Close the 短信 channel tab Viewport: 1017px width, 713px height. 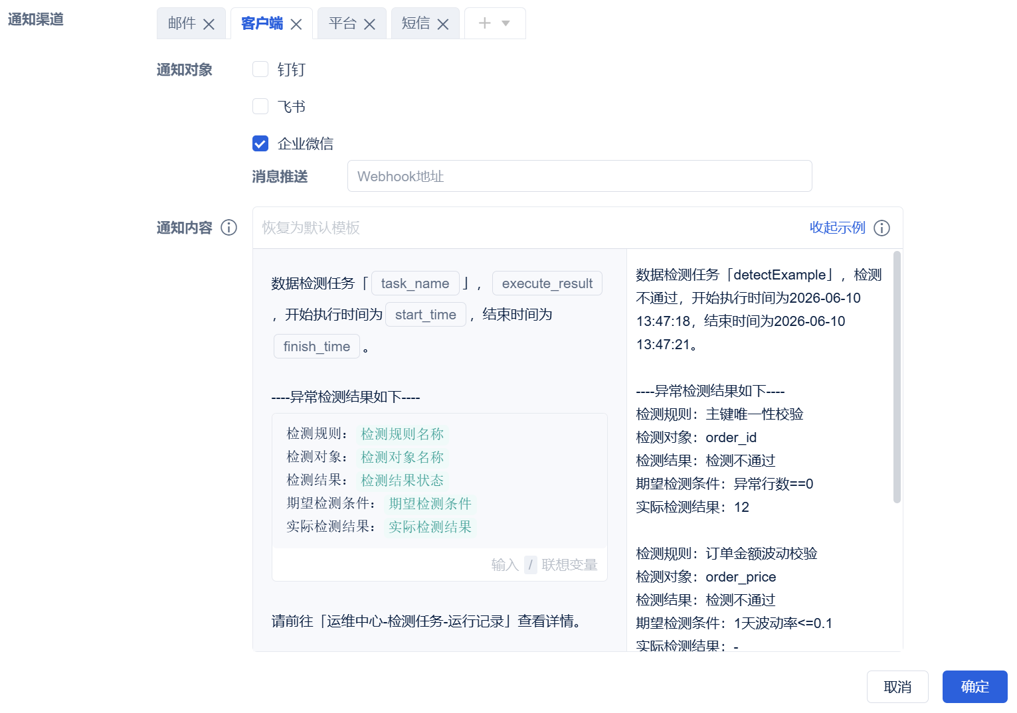click(443, 24)
